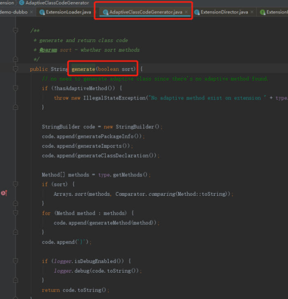This screenshot has width=288, height=299.
Task: Collapse the if (sort) block fold marker
Action: 16,184
